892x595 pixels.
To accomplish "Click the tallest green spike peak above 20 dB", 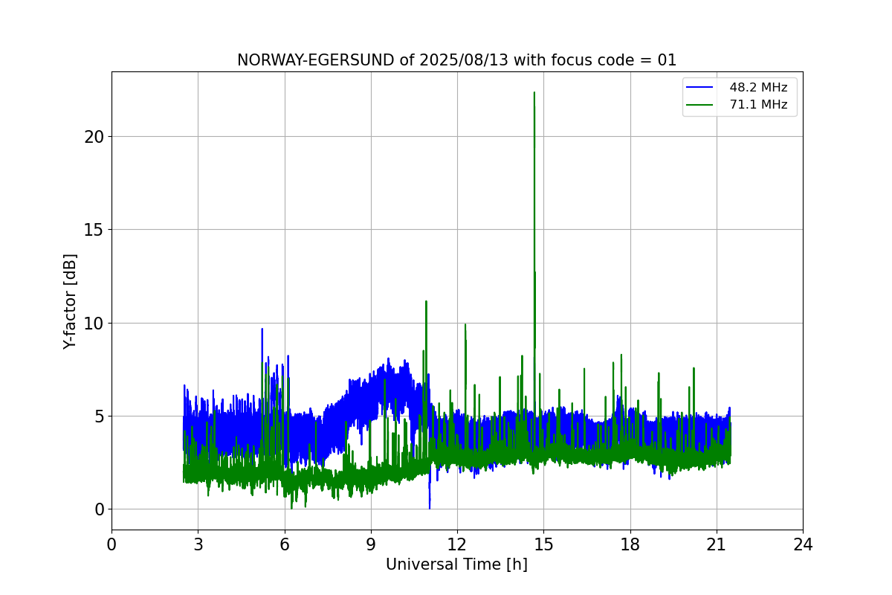I will (x=534, y=93).
